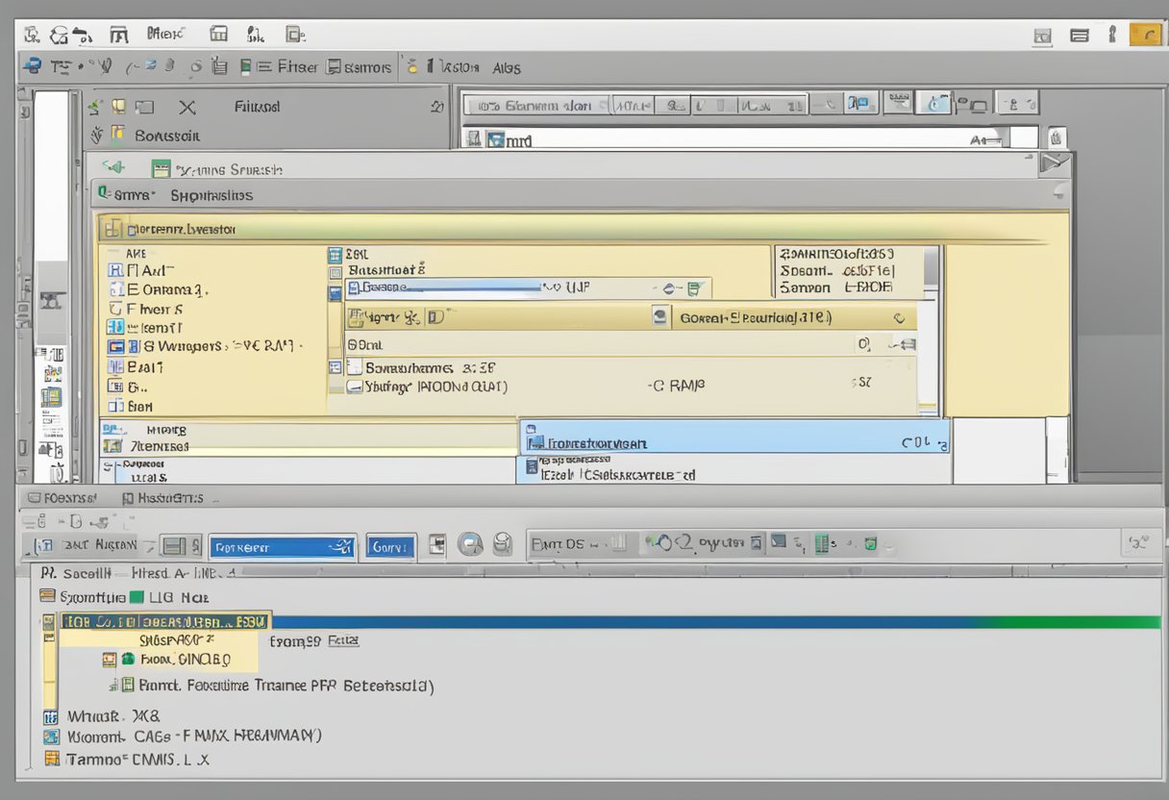
Task: Click the magnifying glass icon in the bottom toolbar
Action: coord(469,544)
